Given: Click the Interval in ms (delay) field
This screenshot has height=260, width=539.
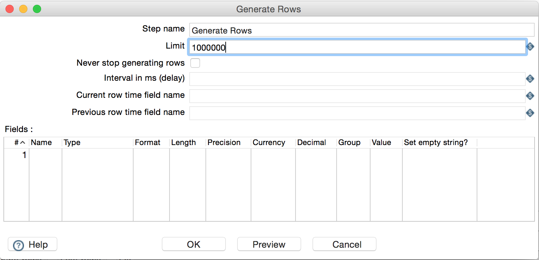Looking at the screenshot, I should (x=357, y=79).
